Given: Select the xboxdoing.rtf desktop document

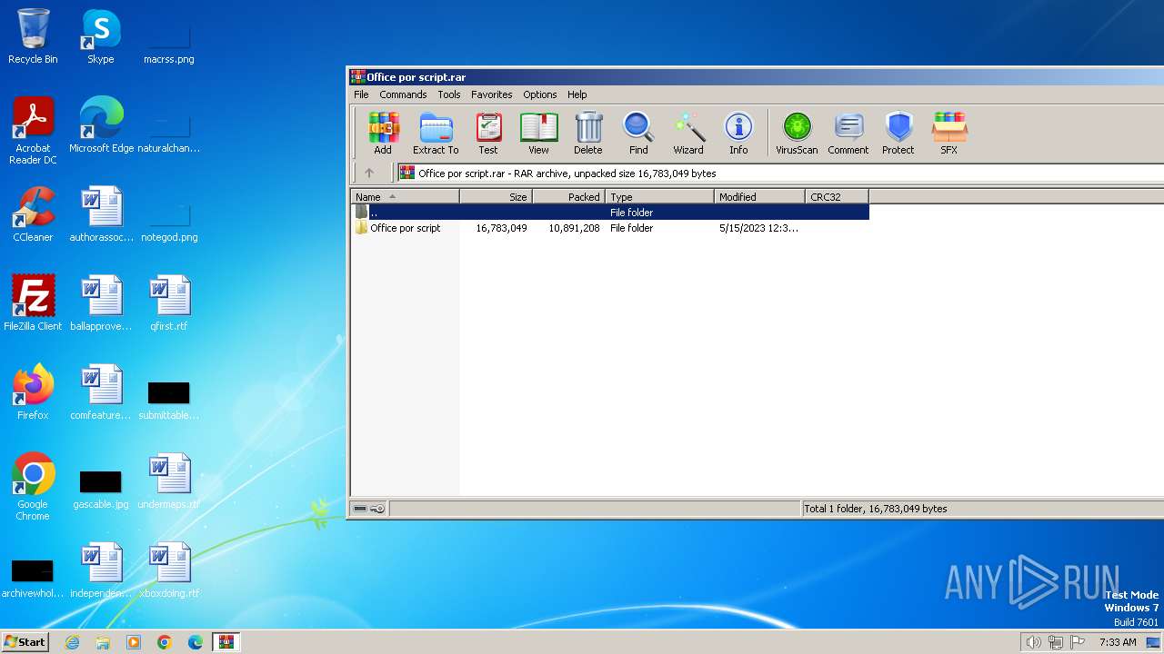Looking at the screenshot, I should (x=169, y=570).
